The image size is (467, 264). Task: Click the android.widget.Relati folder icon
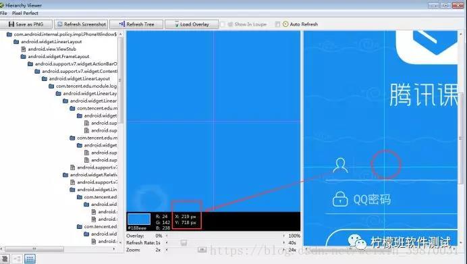tap(65, 175)
